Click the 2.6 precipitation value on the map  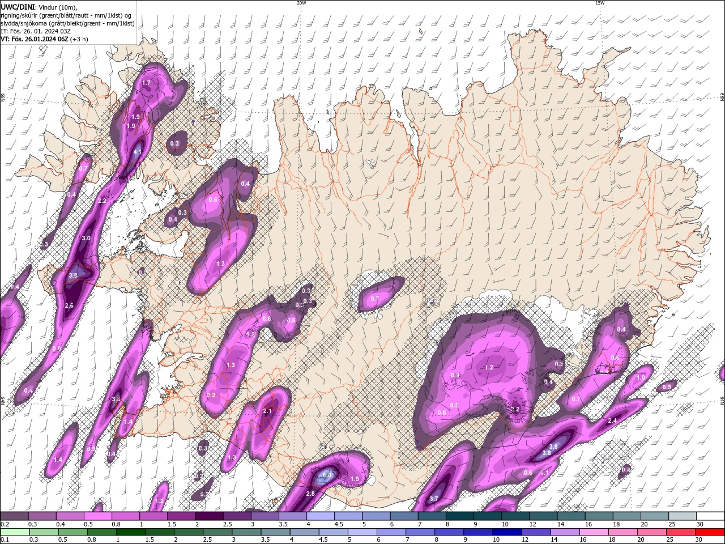click(x=69, y=305)
